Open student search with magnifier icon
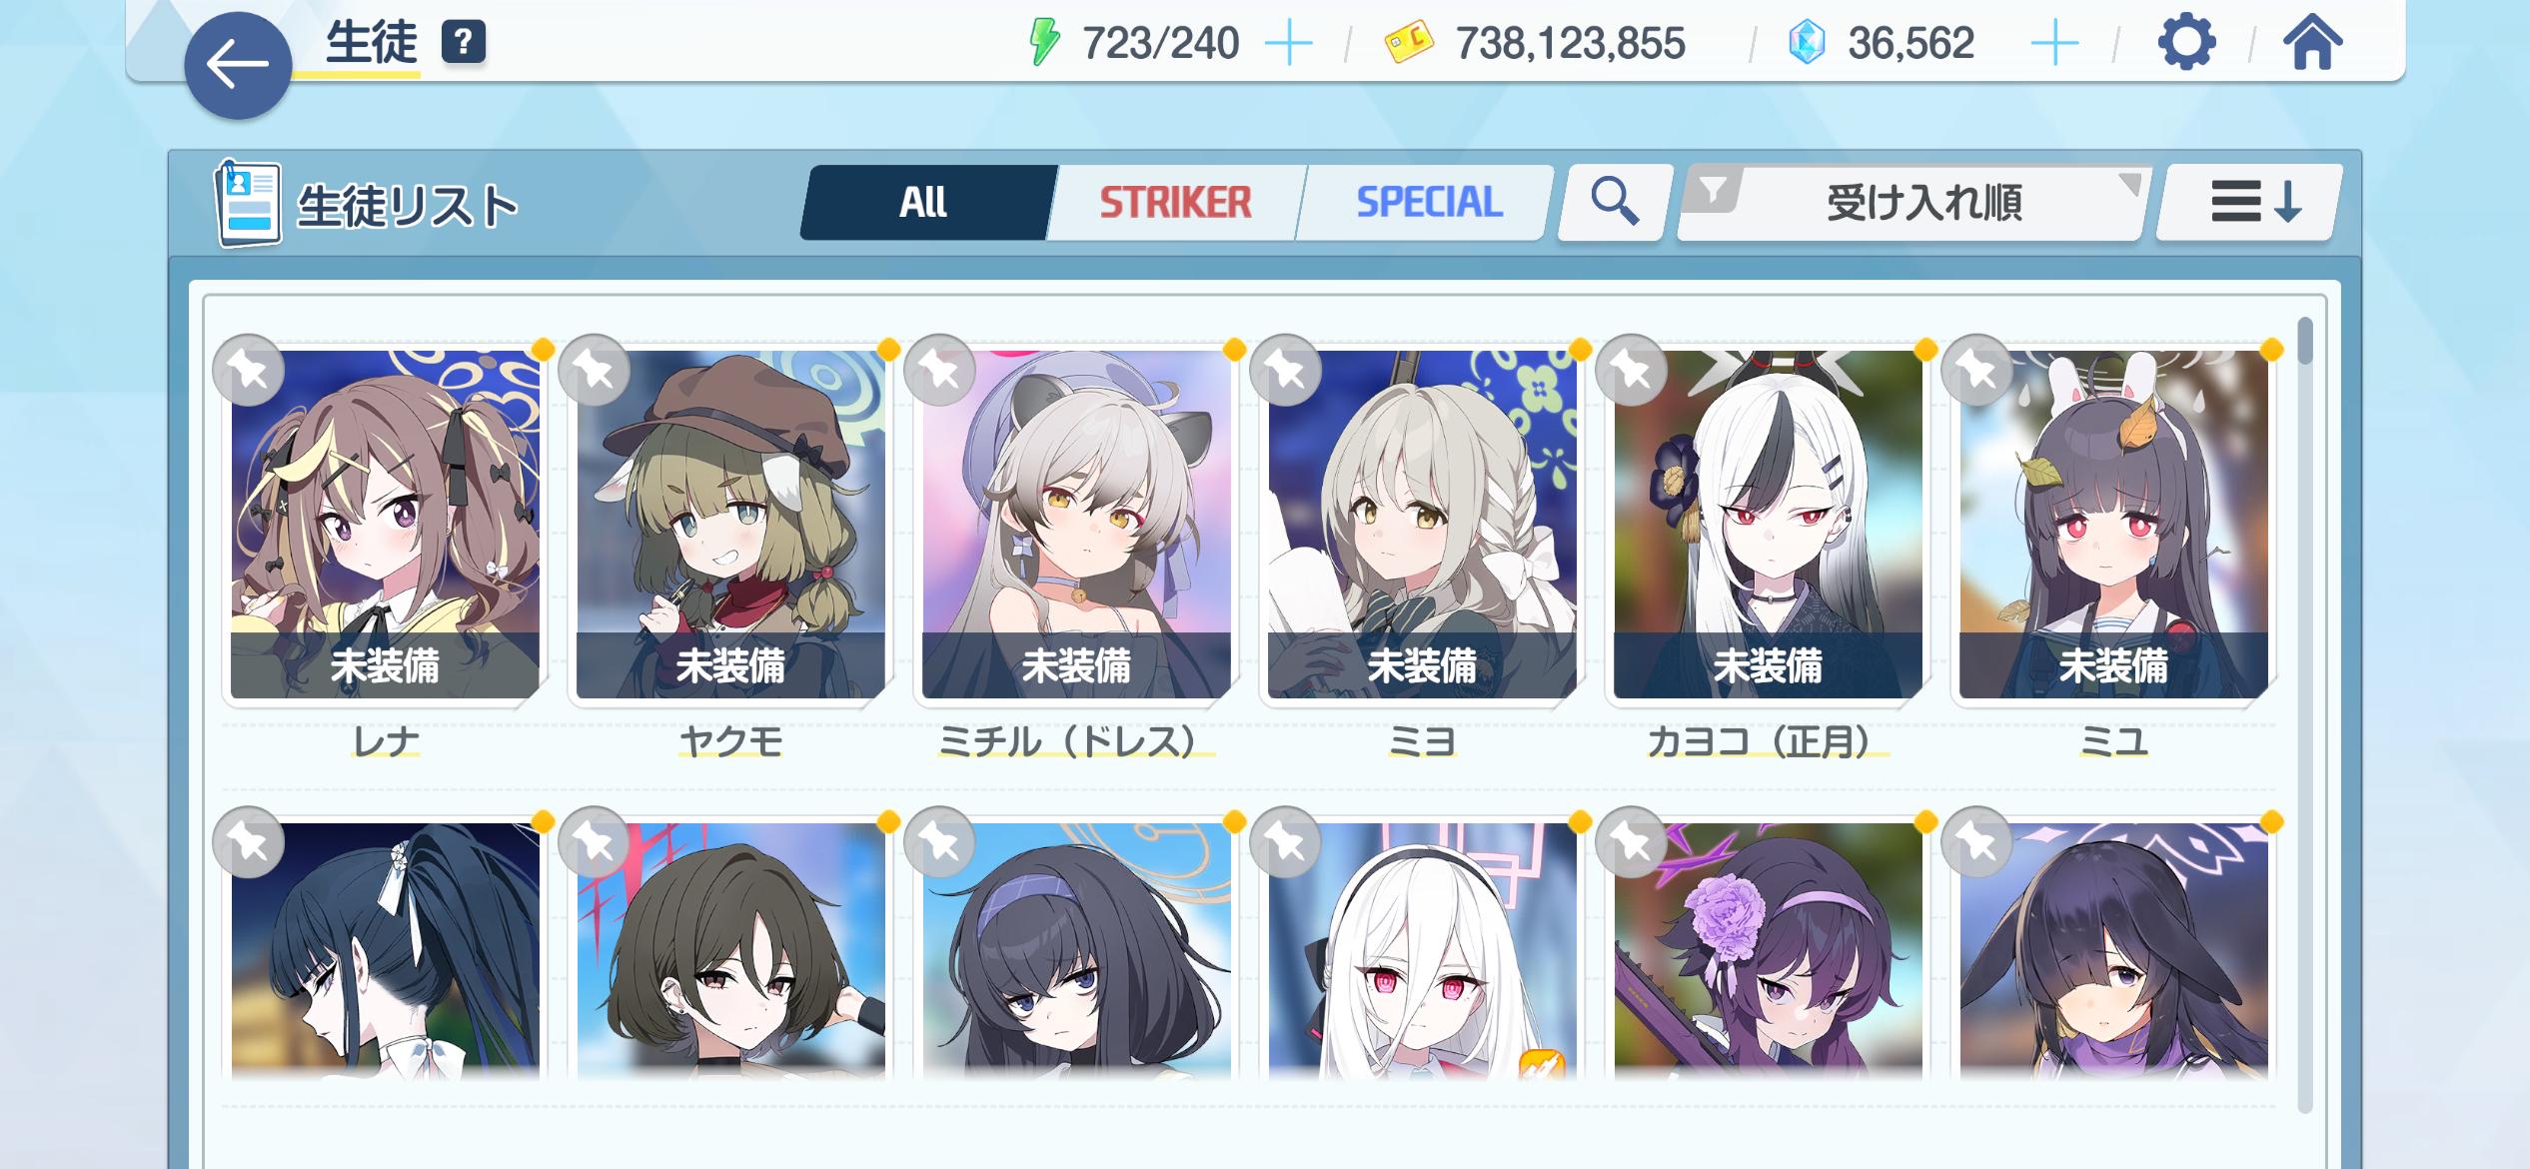The width and height of the screenshot is (2530, 1169). [x=1615, y=203]
